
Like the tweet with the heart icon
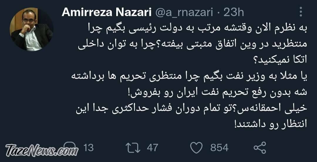point(196,148)
